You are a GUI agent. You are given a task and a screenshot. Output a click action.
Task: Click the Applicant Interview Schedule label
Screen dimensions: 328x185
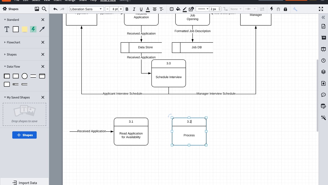(122, 94)
